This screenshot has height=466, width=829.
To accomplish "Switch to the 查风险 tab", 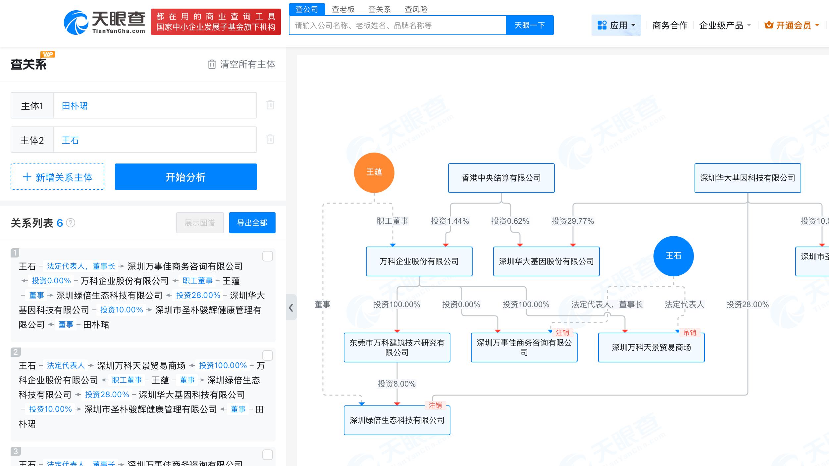I will pos(415,9).
